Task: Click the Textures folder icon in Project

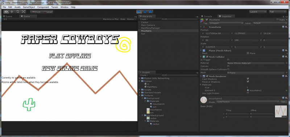Action: point(142,96)
